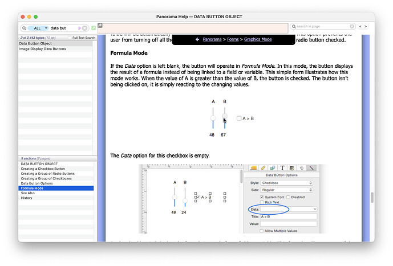Image resolution: width=393 pixels, height=266 pixels.
Task: Select the yellow tag inspector icon
Action: (254, 168)
